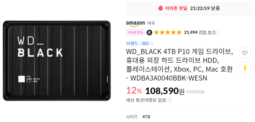
Task: Click the 미국 country label
Action: coord(151,23)
